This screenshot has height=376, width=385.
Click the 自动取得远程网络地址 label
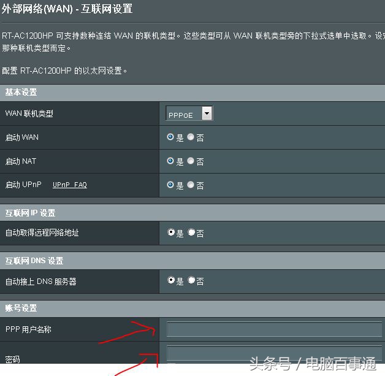pyautogui.click(x=42, y=232)
